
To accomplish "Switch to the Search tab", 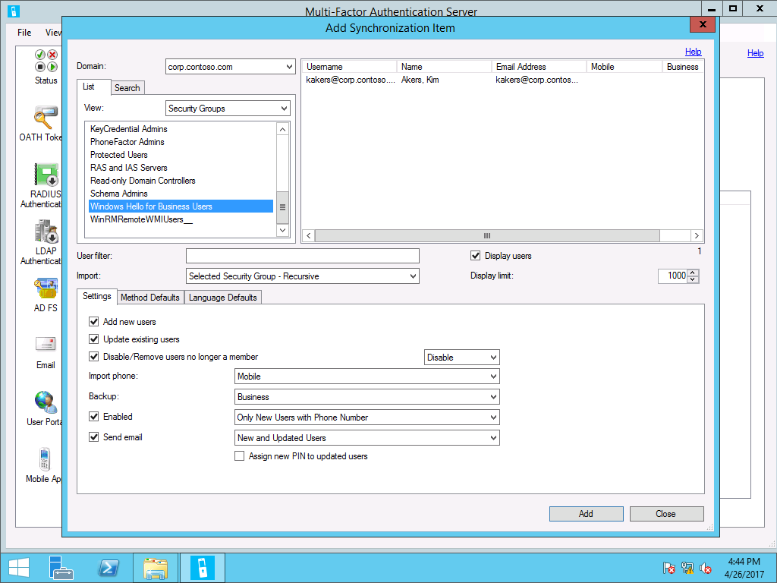I will (x=127, y=88).
